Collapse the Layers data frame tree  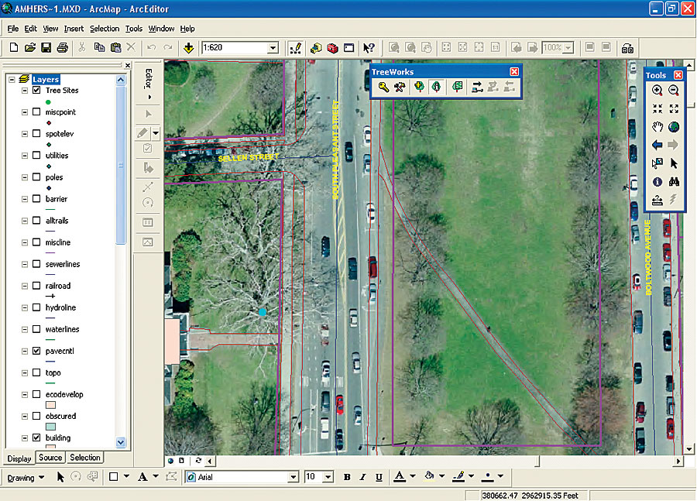pyautogui.click(x=12, y=80)
